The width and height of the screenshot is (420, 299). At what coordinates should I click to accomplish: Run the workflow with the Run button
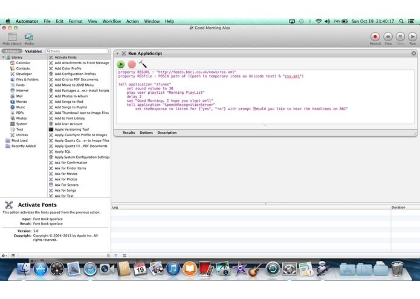click(413, 39)
